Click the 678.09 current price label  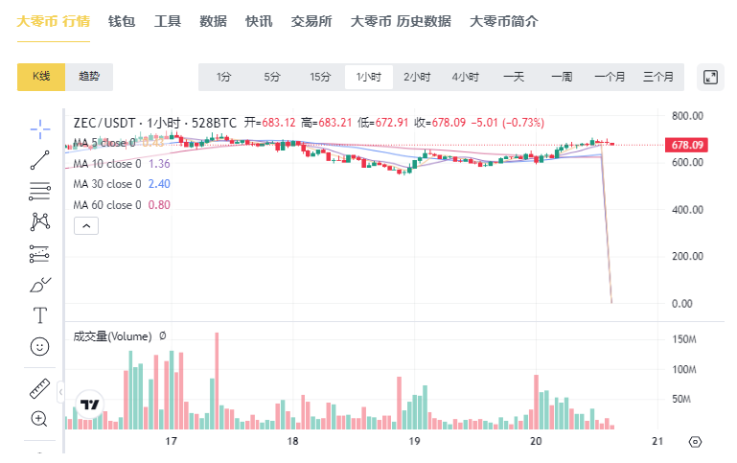coord(687,145)
